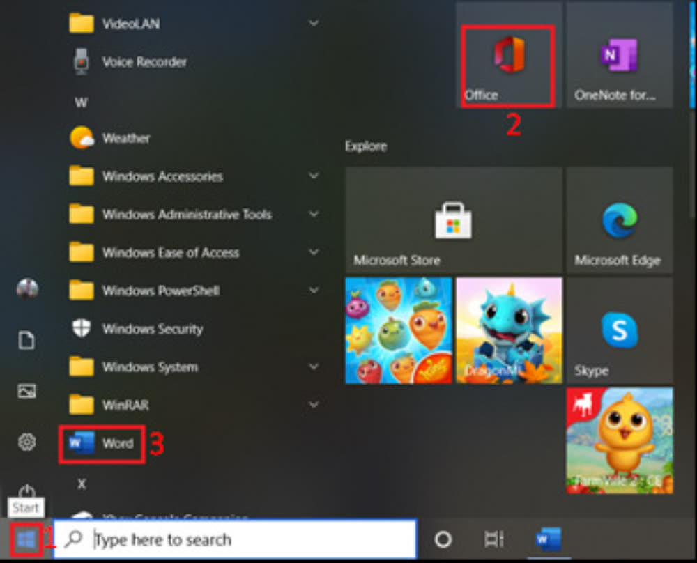Click the 'Type here to search' box

tap(244, 539)
